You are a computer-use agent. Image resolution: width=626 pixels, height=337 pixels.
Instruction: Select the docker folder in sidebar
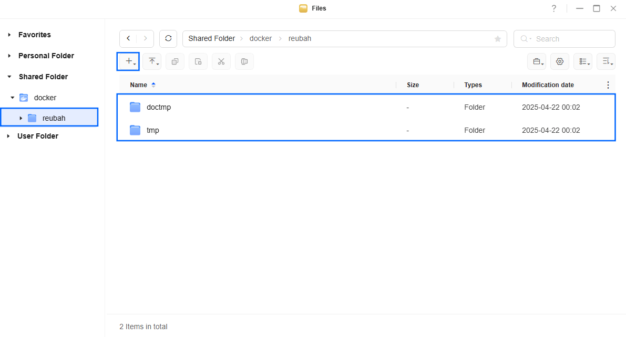45,98
